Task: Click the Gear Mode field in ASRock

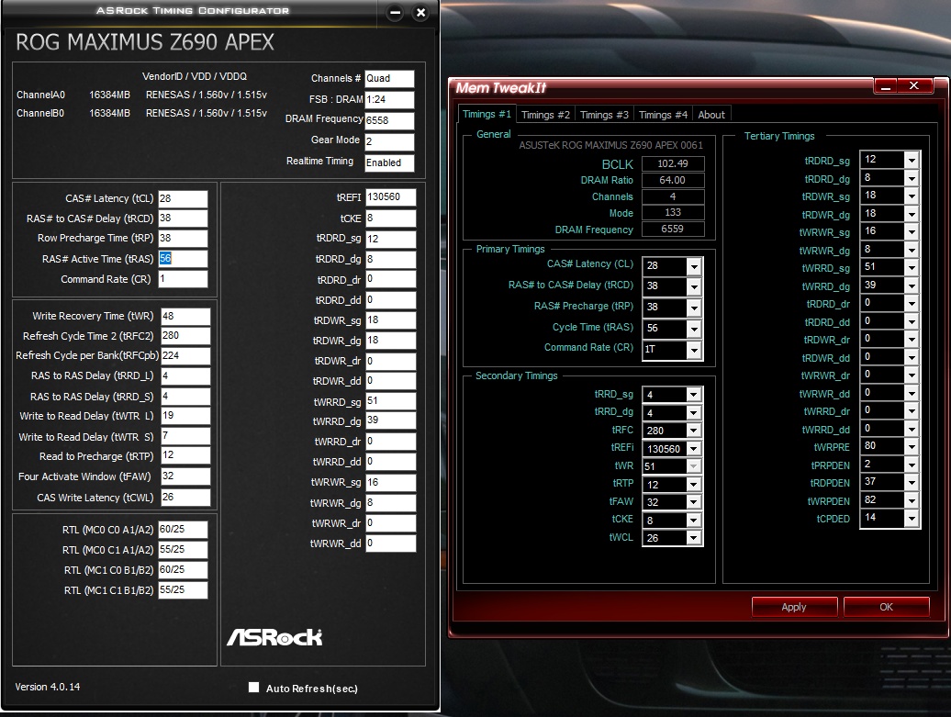Action: [389, 141]
